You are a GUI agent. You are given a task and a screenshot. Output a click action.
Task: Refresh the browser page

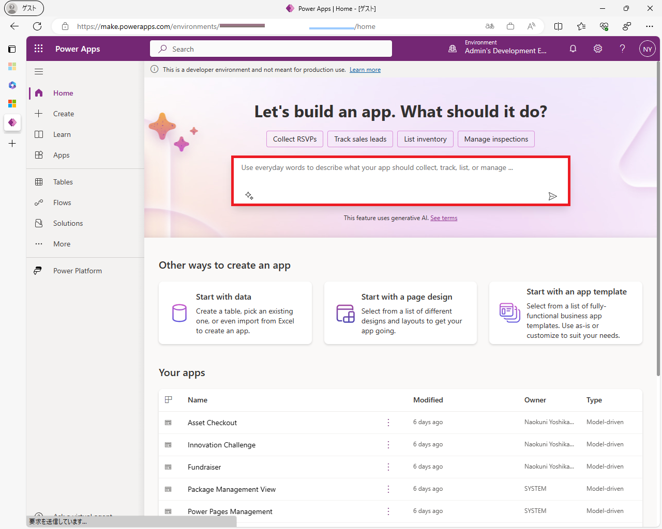click(37, 26)
